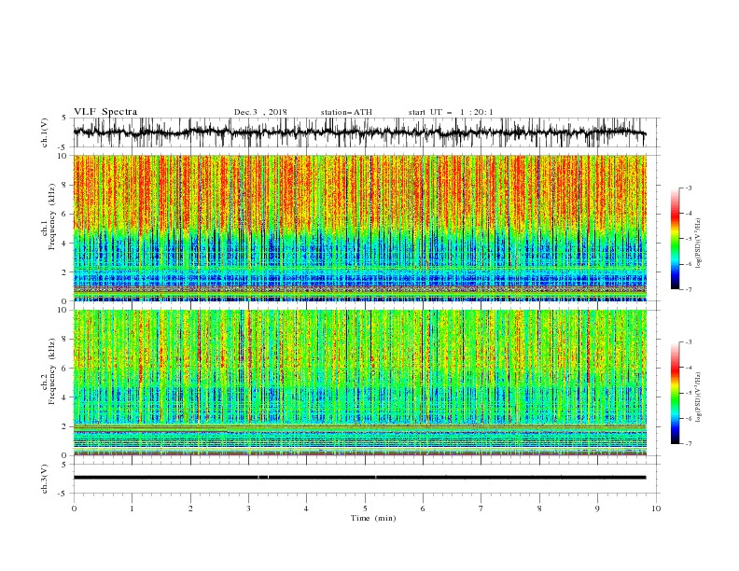Click the ch.2 "Frequency (kHz)" axis label
The height and width of the screenshot is (571, 739).
pos(52,371)
